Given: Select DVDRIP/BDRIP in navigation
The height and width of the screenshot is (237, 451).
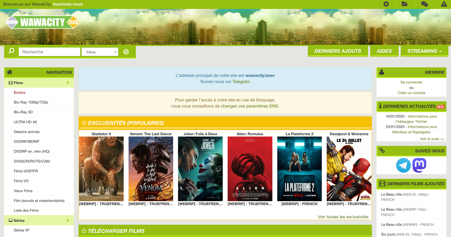Looking at the screenshot, I should click(26, 142).
